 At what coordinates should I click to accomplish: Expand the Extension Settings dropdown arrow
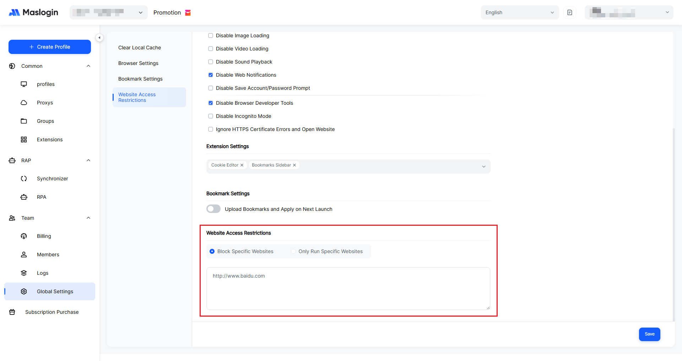[483, 166]
